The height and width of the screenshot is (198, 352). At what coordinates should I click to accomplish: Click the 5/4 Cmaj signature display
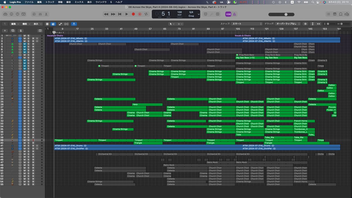191,14
